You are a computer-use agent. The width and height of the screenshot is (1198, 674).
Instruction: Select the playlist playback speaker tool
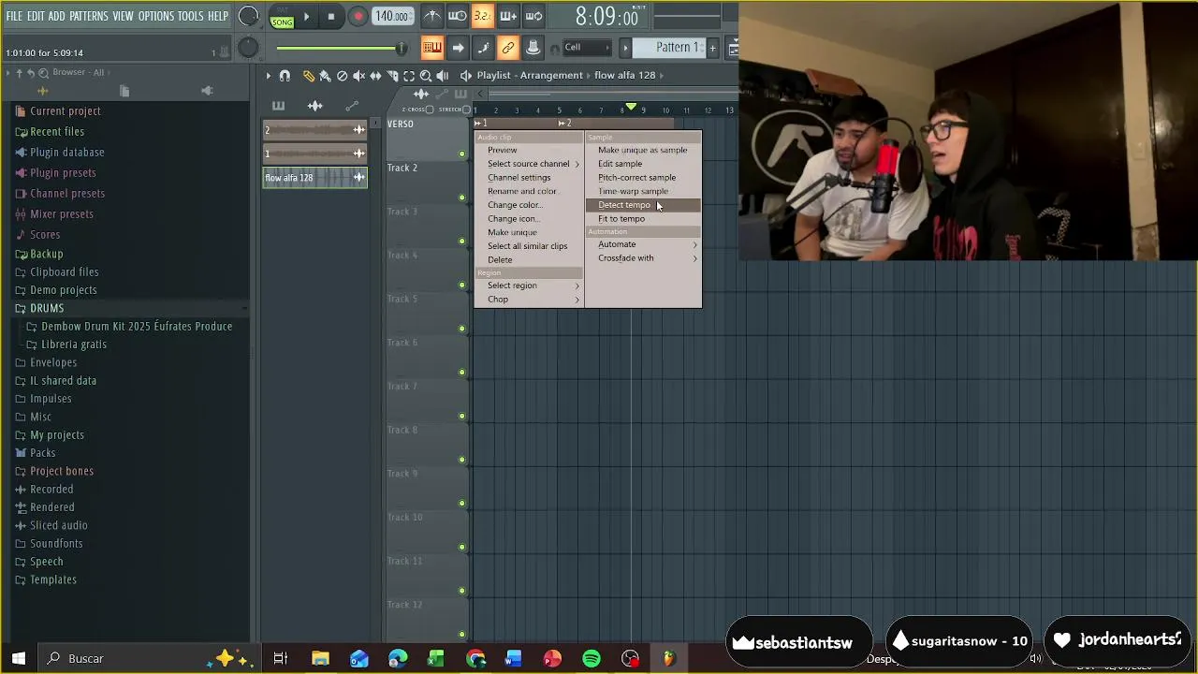click(x=442, y=76)
